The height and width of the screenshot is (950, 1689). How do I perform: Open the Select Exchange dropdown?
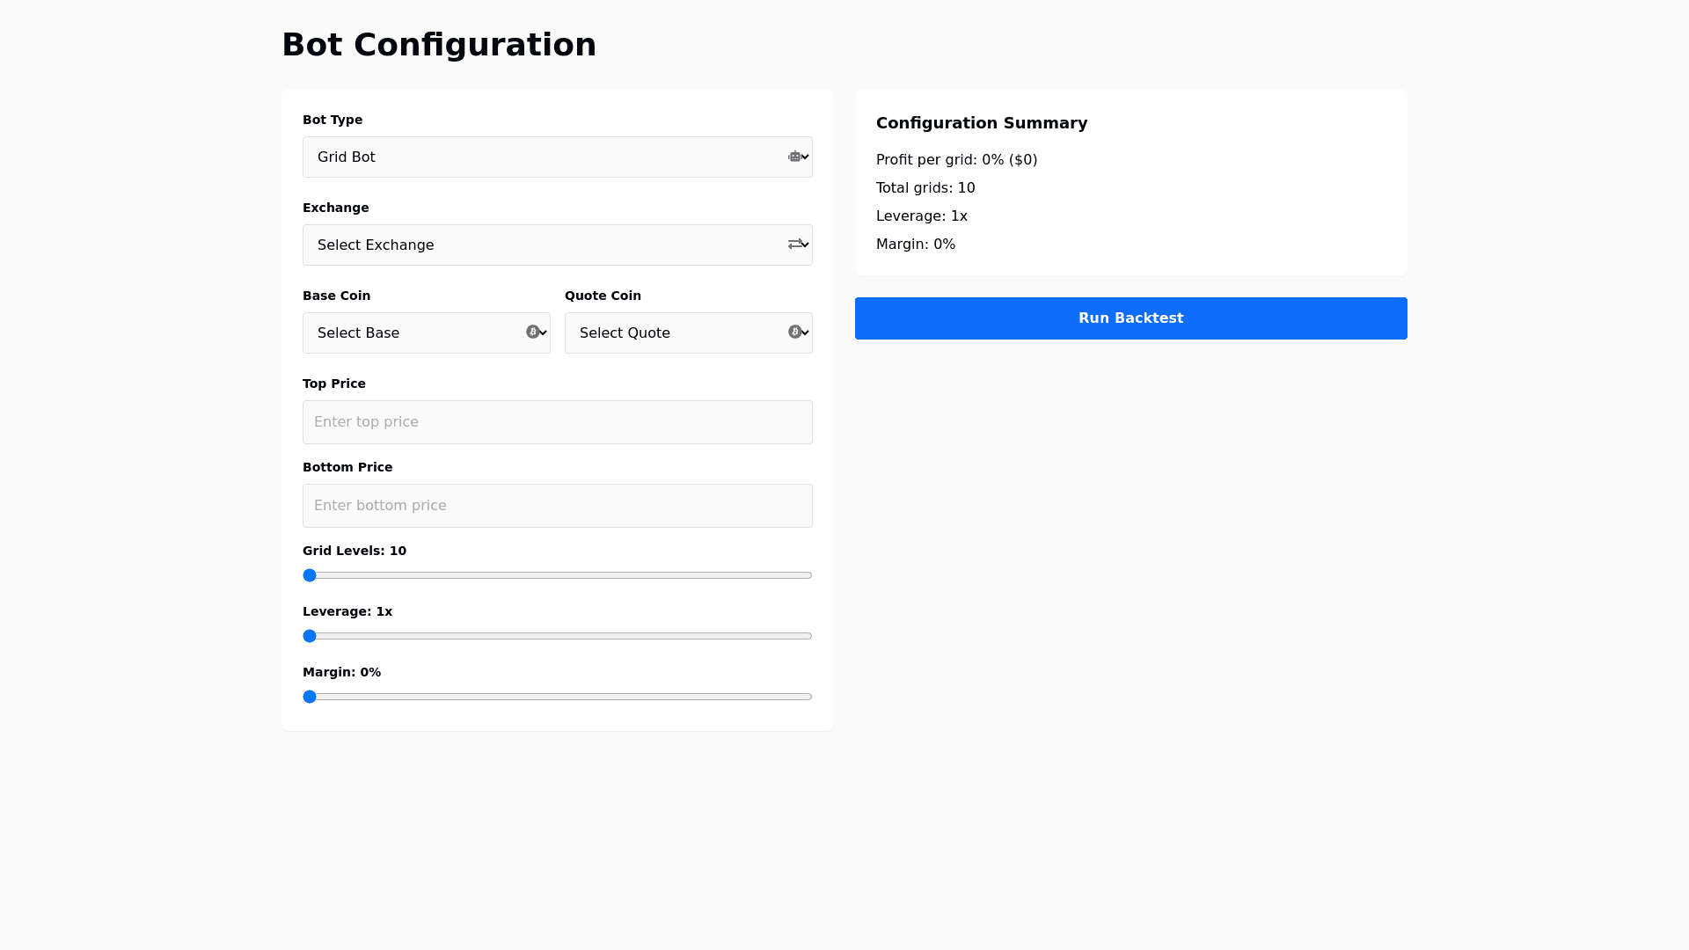[x=557, y=245]
